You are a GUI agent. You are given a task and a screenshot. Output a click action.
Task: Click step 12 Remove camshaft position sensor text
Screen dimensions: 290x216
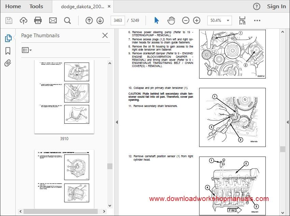pyautogui.click(x=161, y=158)
